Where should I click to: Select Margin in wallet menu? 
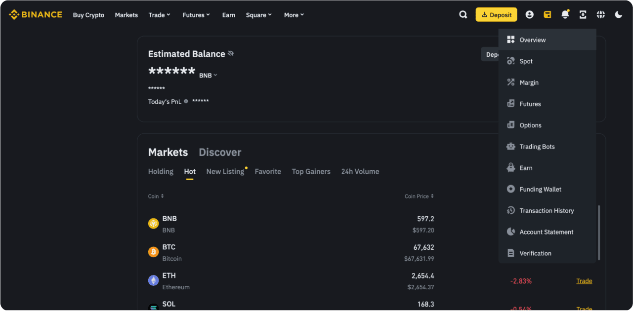click(x=548, y=82)
